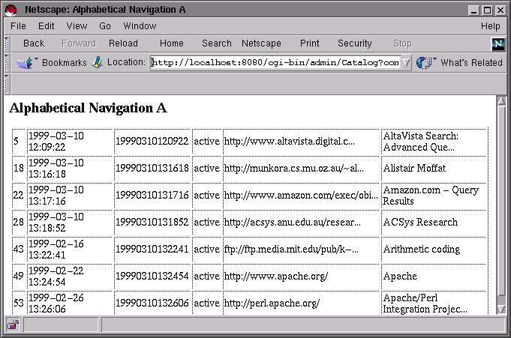
Task: Open the Help menu
Action: pos(490,26)
